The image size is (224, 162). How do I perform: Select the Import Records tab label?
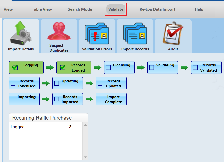135,49
